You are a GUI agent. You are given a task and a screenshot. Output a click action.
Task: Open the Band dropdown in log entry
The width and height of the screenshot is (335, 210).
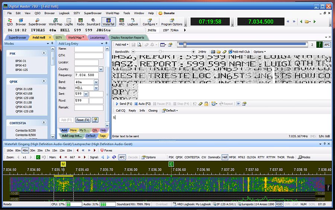coord(96,82)
